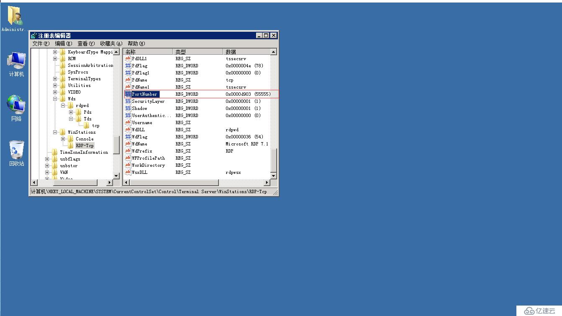Click the WdPrefix string value icon

128,151
